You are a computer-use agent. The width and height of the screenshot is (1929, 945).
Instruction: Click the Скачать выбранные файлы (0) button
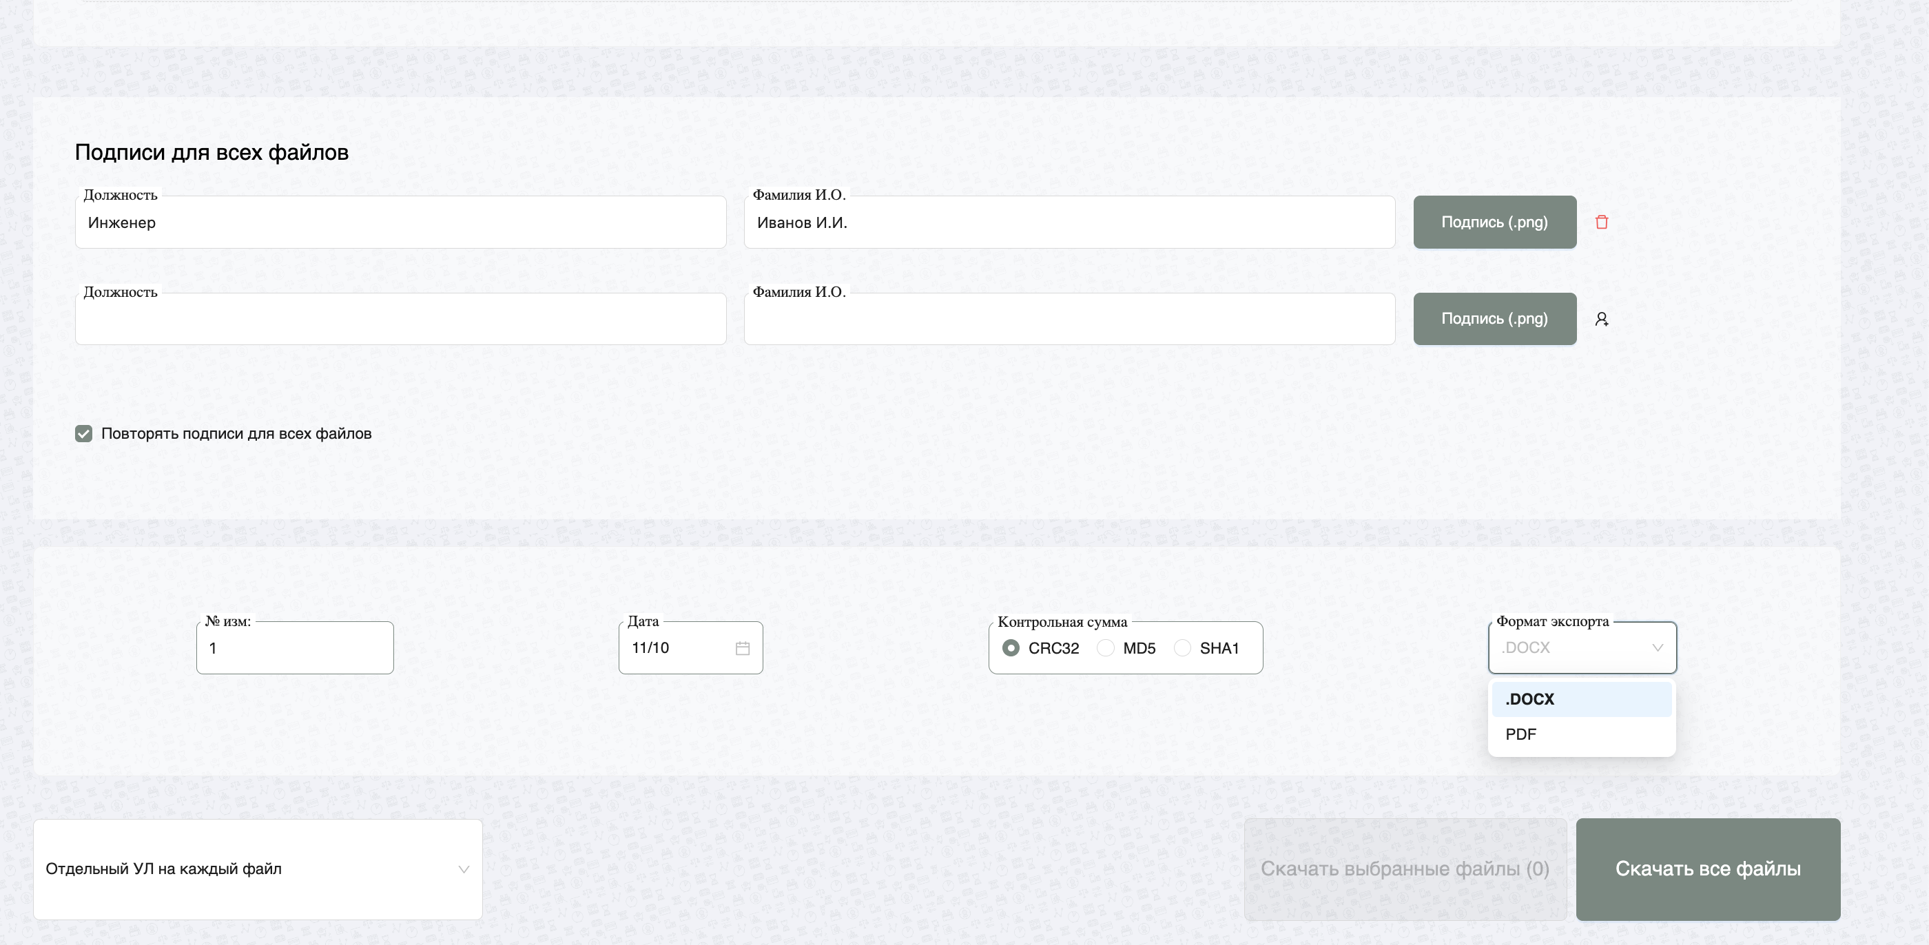[1404, 869]
